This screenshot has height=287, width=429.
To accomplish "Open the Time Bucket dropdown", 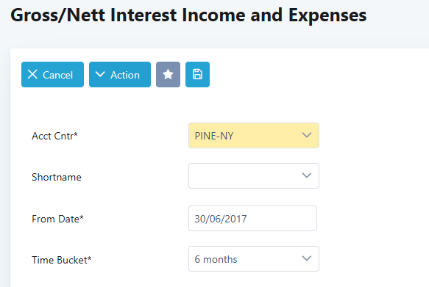I will pyautogui.click(x=254, y=258).
